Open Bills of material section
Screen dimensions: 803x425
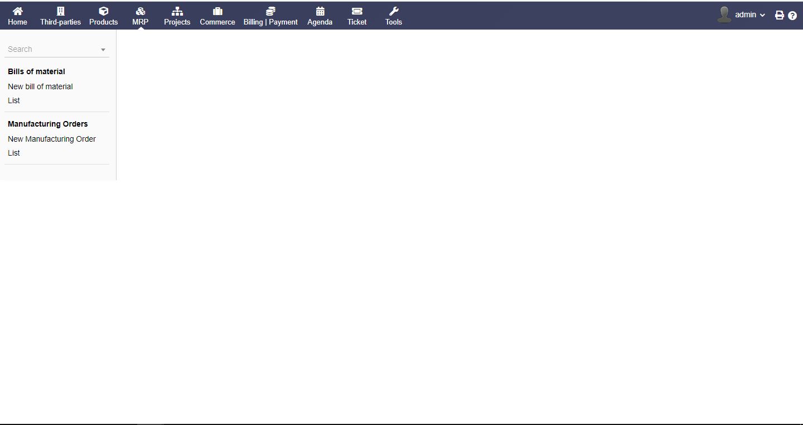click(36, 71)
